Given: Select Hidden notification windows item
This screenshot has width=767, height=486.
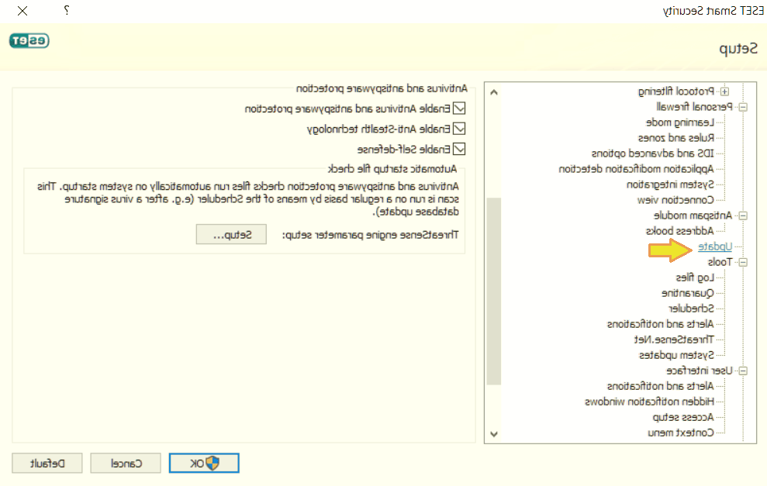Looking at the screenshot, I should point(650,402).
